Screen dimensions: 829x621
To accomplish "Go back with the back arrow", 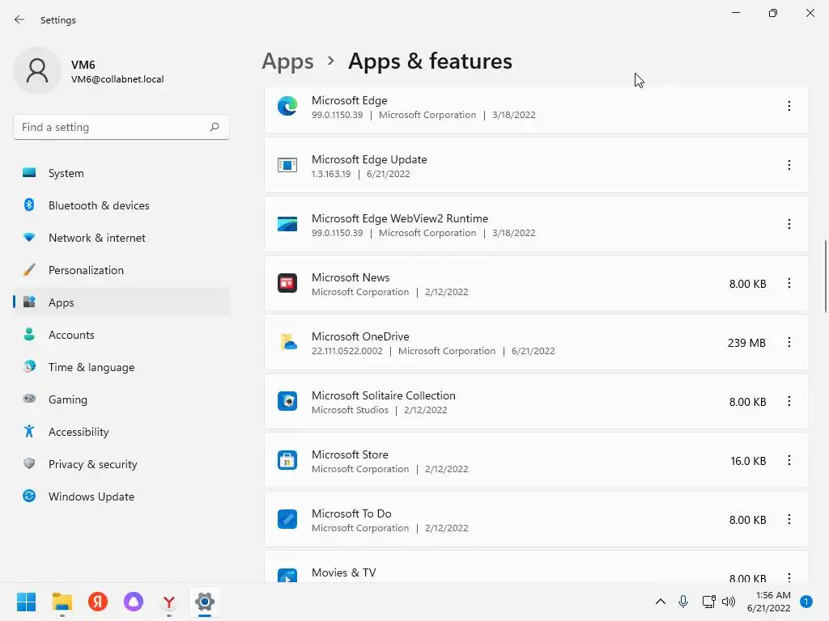I will click(19, 19).
